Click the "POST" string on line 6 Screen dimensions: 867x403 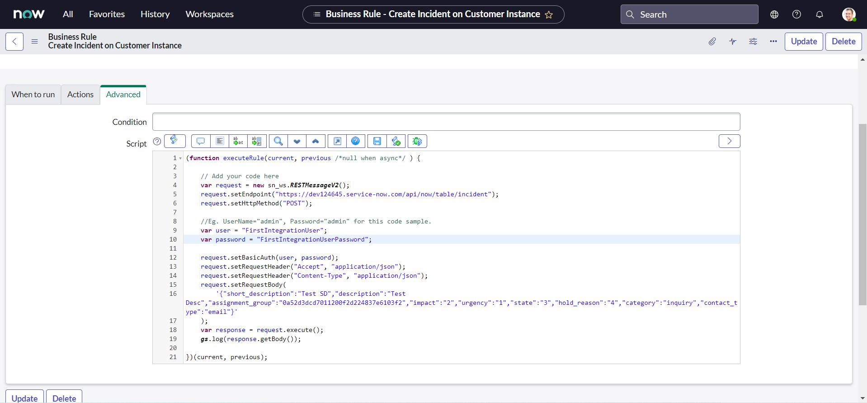pyautogui.click(x=294, y=204)
